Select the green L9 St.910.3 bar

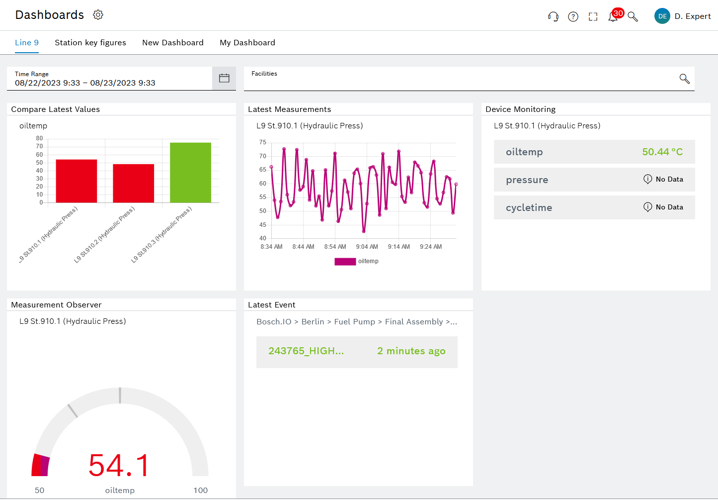point(191,172)
